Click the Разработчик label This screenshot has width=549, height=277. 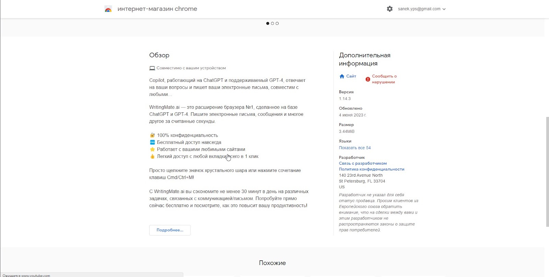point(352,158)
